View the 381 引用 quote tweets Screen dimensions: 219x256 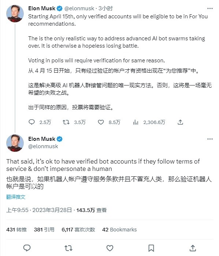click(44, 230)
